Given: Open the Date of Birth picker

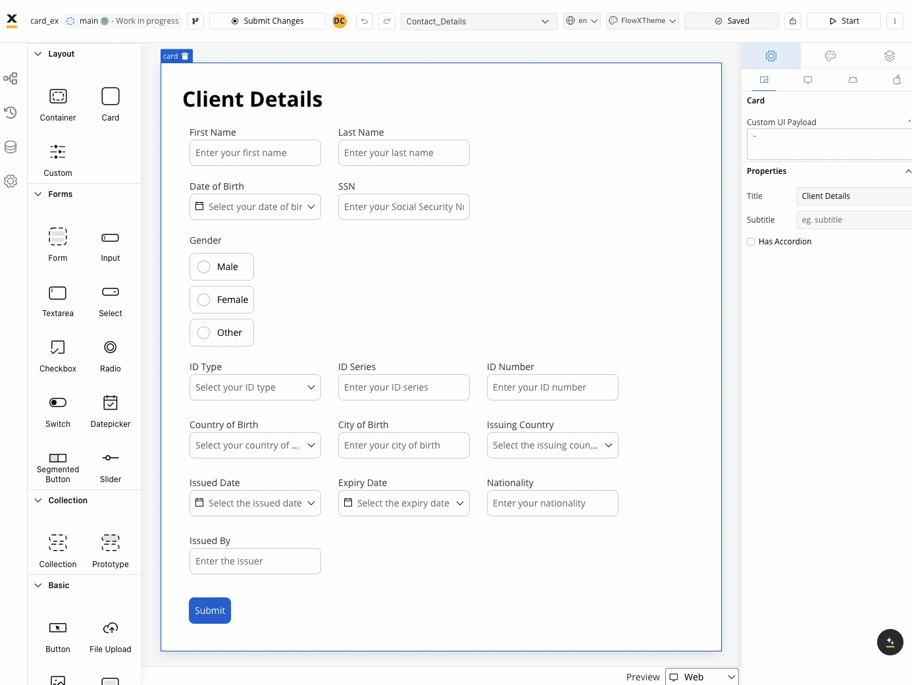Looking at the screenshot, I should click(x=255, y=207).
